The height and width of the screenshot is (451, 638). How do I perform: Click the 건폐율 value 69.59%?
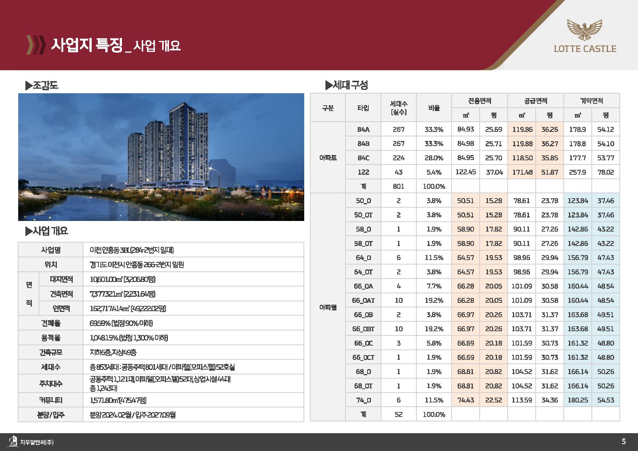pos(121,323)
